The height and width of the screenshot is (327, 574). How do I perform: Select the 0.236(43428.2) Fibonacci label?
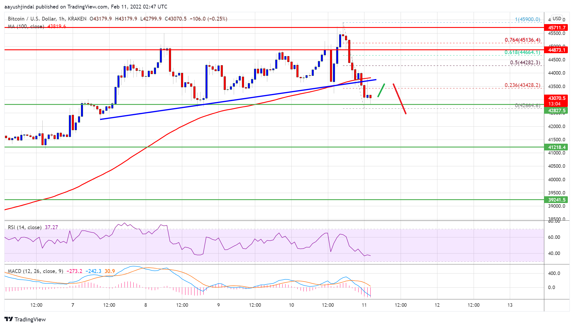click(x=522, y=85)
